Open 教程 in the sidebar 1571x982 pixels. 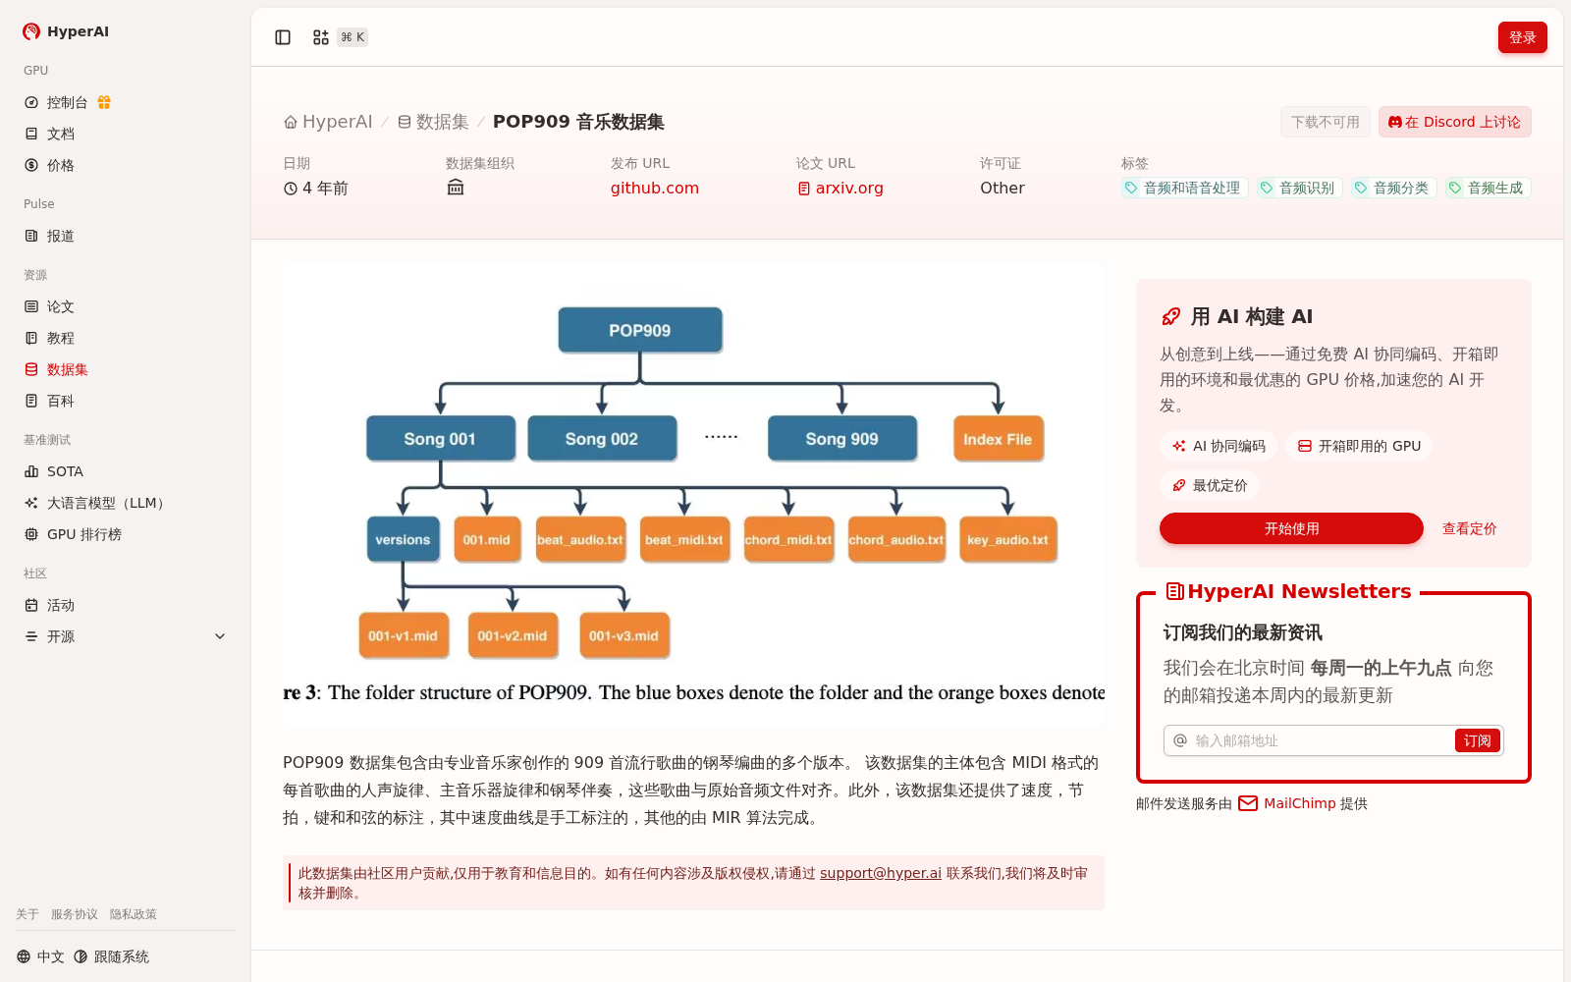click(x=126, y=338)
